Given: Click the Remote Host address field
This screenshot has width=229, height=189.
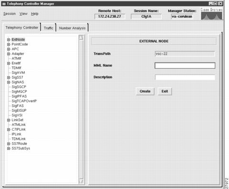Looking at the screenshot, I should point(110,16).
